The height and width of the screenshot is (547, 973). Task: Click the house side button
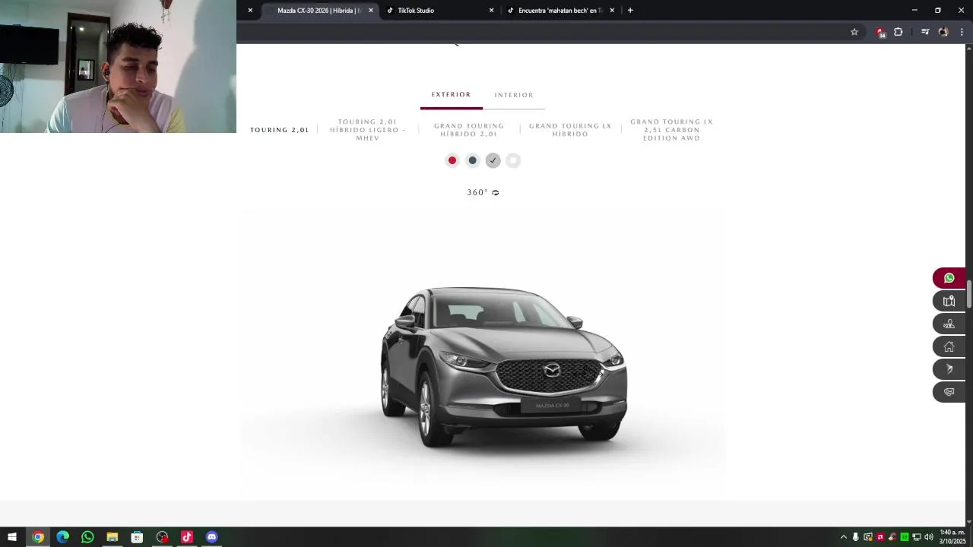(949, 346)
